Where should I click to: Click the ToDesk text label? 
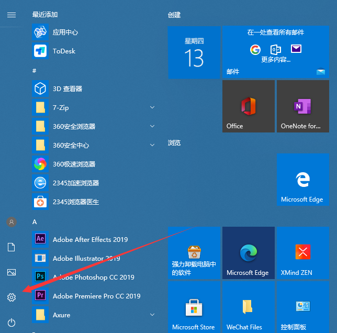[64, 51]
